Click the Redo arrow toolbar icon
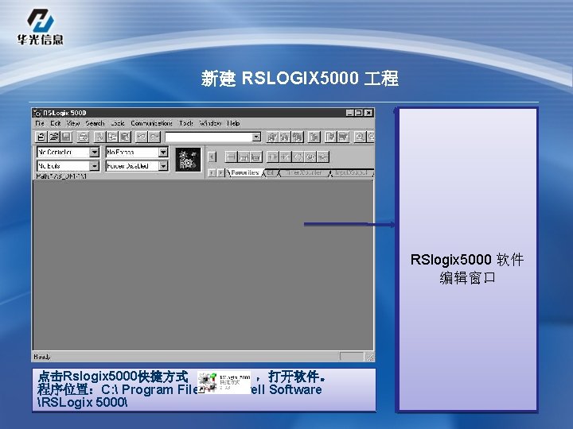The width and height of the screenshot is (573, 429). click(x=154, y=137)
